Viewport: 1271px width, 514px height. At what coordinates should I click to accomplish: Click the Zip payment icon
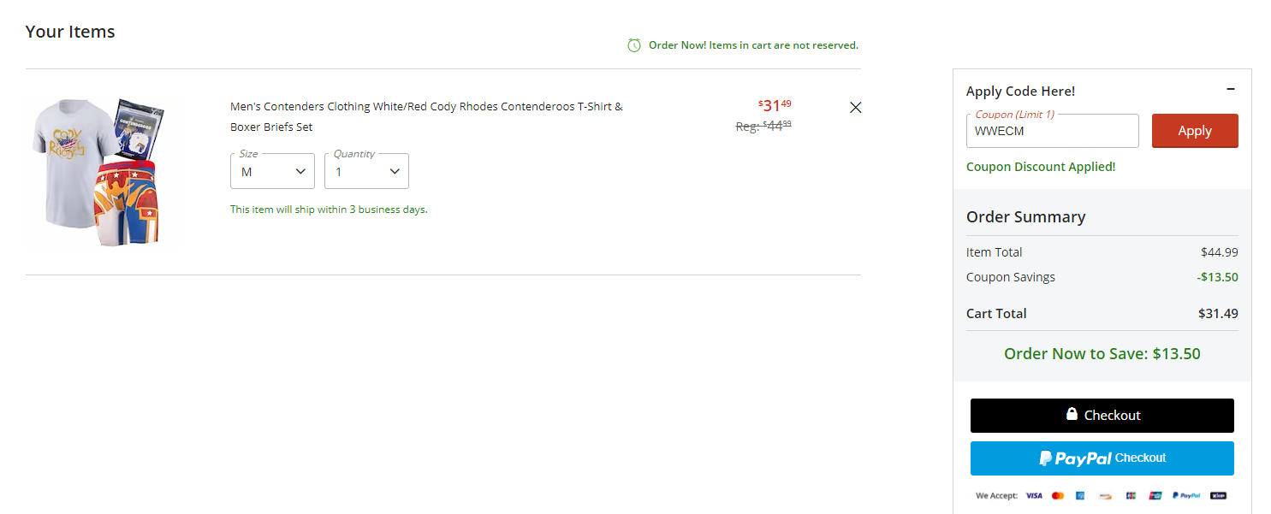[1219, 495]
